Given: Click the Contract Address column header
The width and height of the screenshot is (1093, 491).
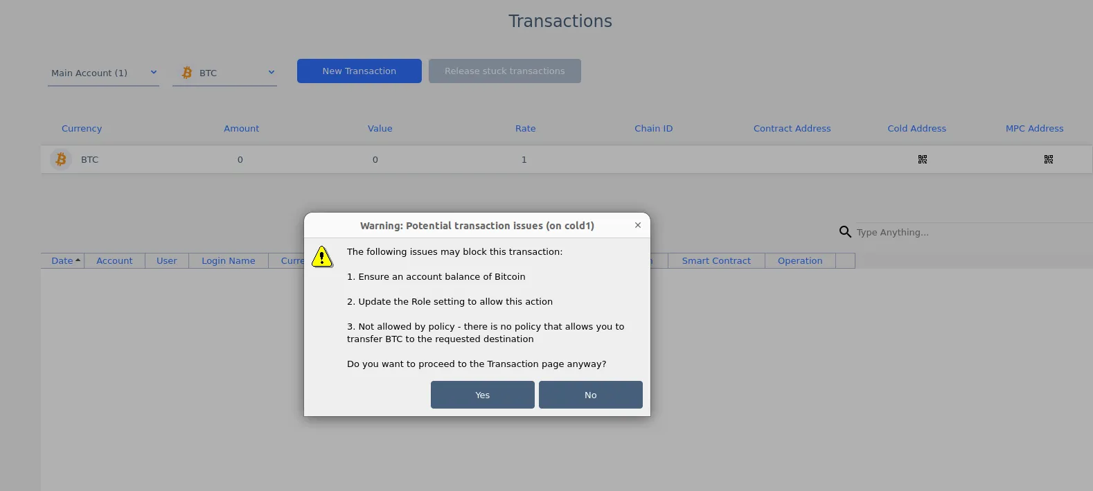Looking at the screenshot, I should click(792, 128).
